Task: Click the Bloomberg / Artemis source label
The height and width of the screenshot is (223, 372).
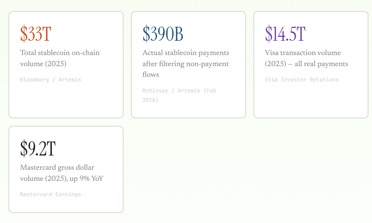Action: pos(50,80)
